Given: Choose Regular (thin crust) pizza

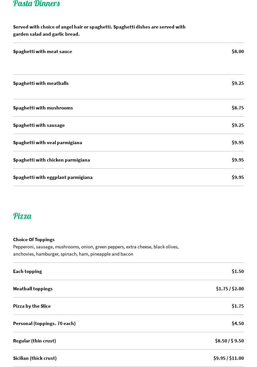Looking at the screenshot, I should 34,341.
